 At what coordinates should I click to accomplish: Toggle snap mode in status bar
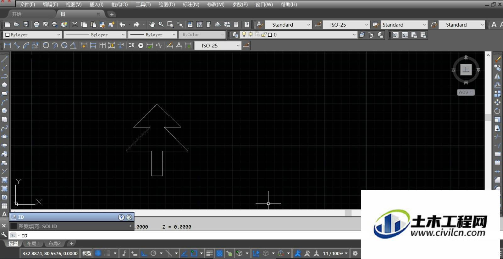tap(107, 253)
